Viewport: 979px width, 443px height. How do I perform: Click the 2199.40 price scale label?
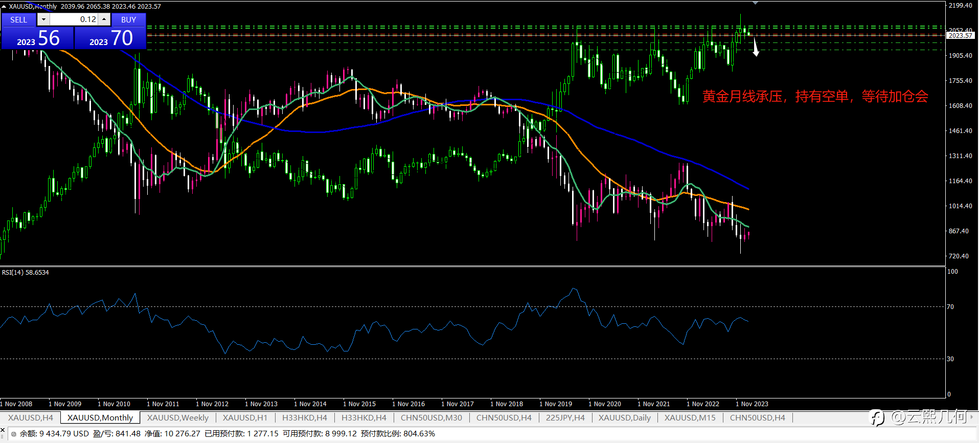point(960,6)
